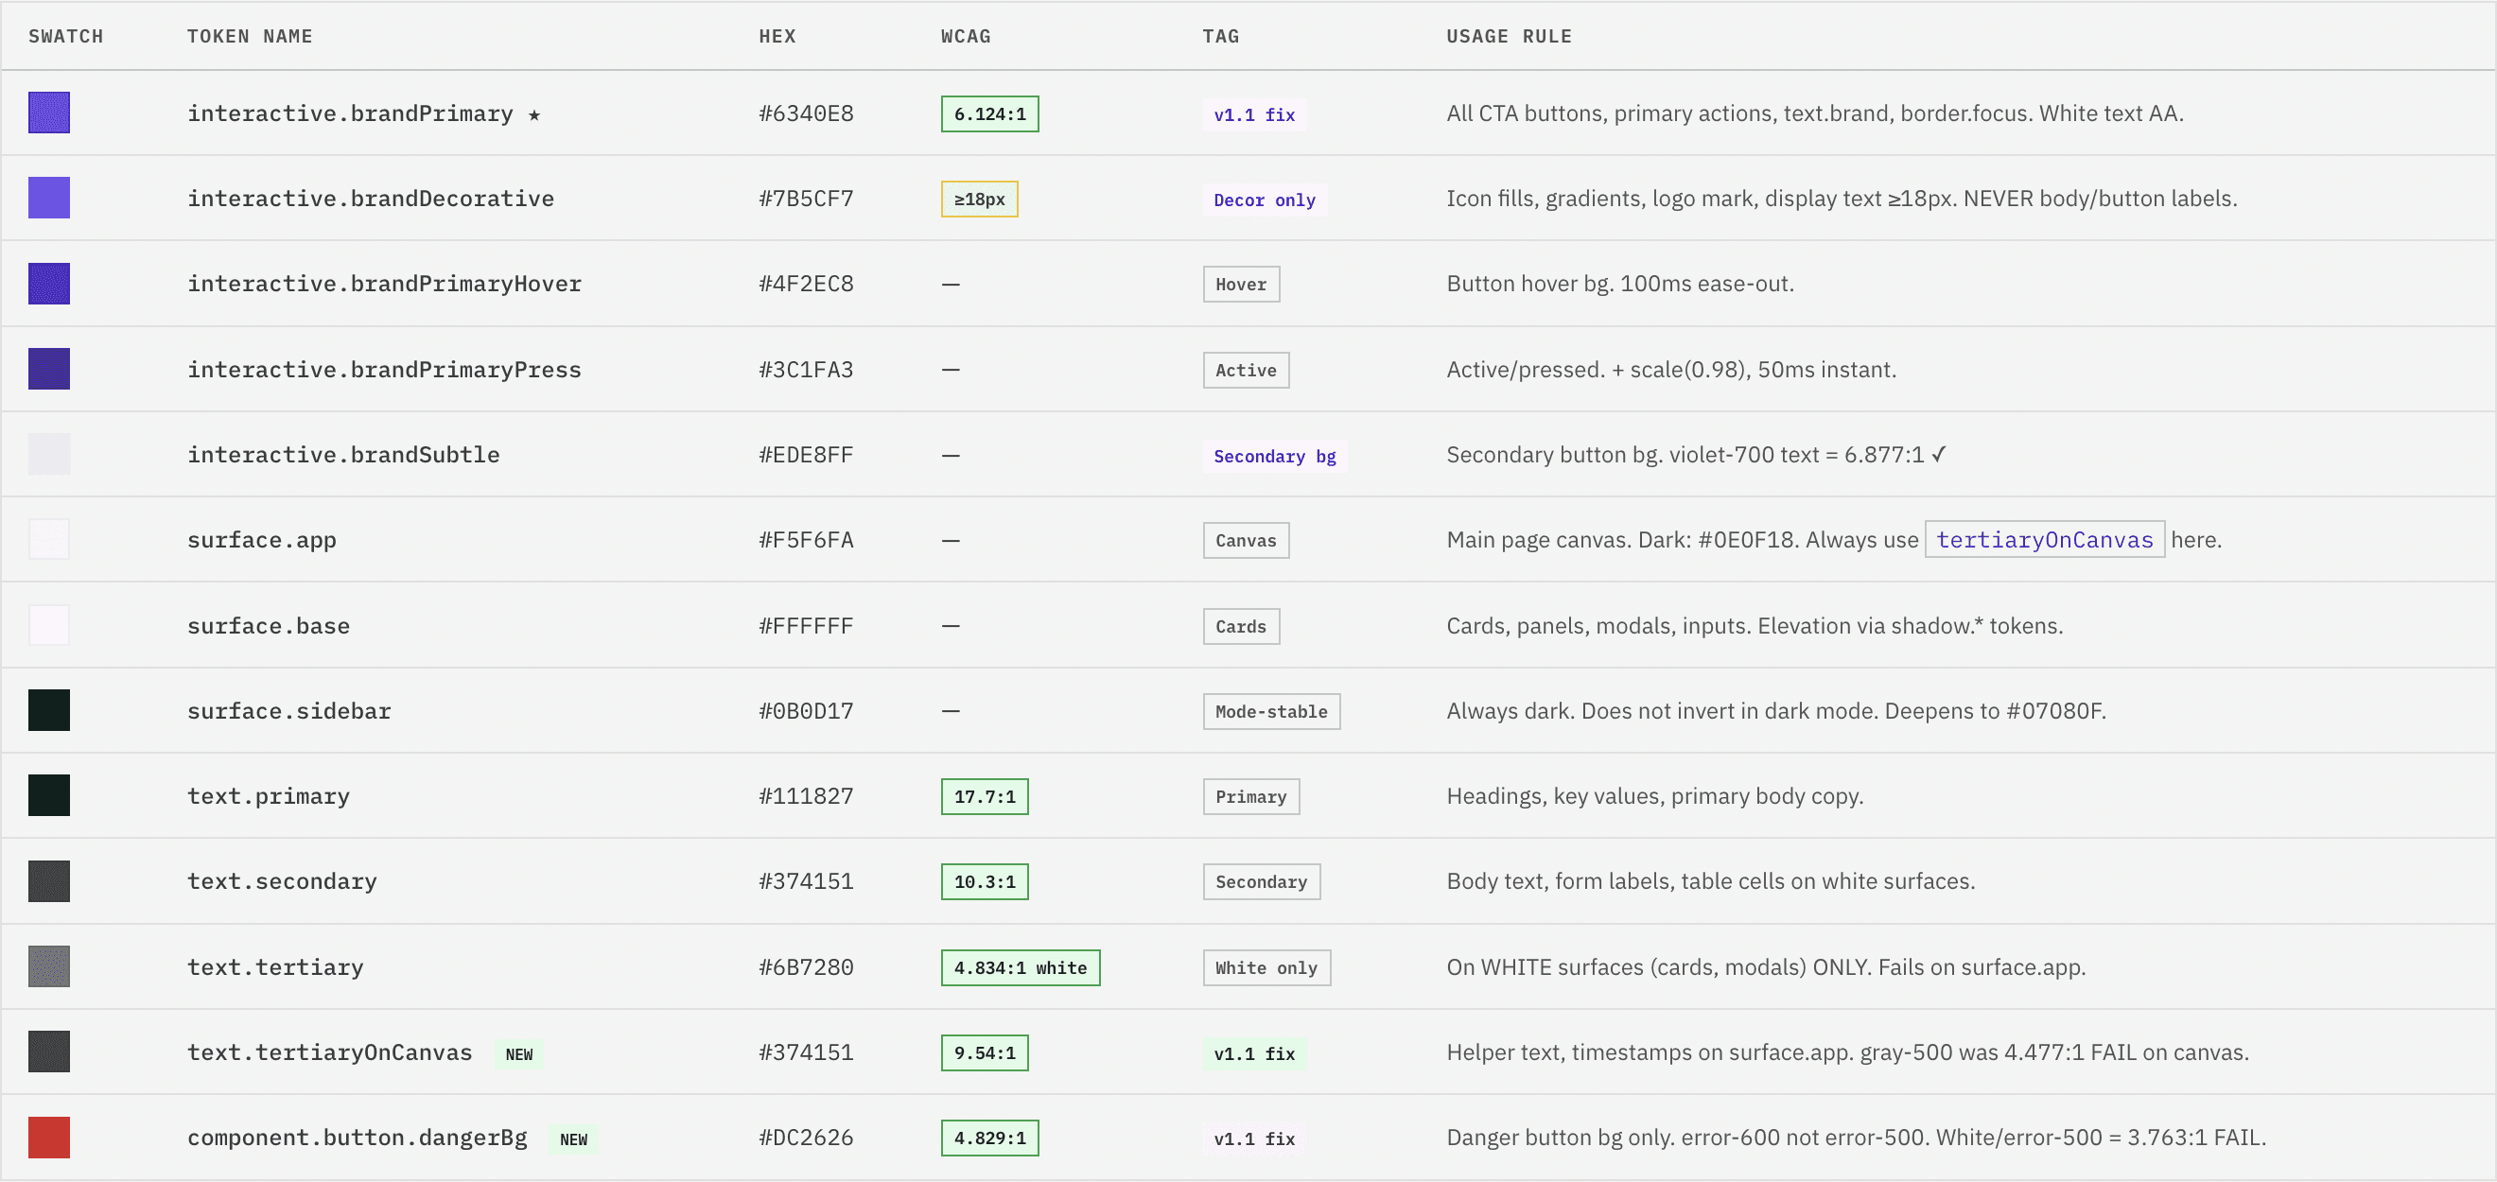Click the TOKEN NAME column header
This screenshot has width=2497, height=1182.
pos(249,36)
